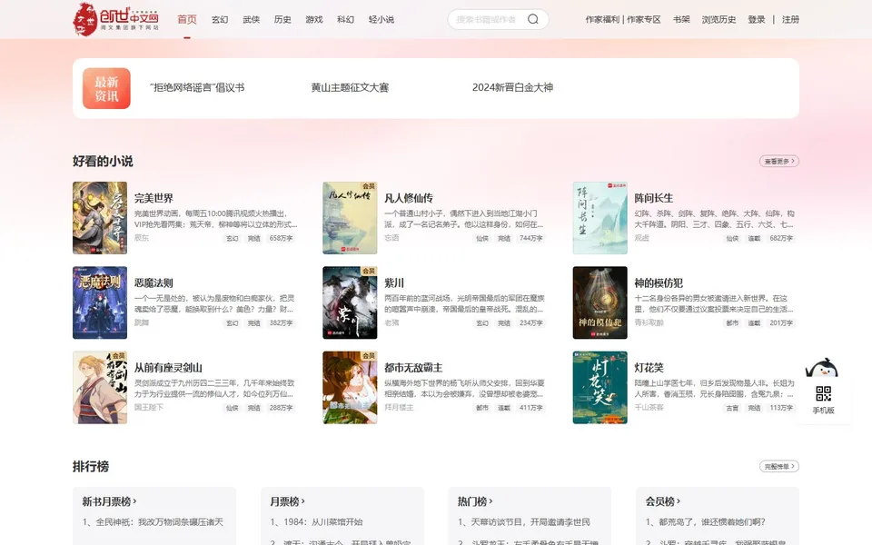This screenshot has height=545, width=872.
Task: Open the 作家专区 link
Action: point(644,19)
